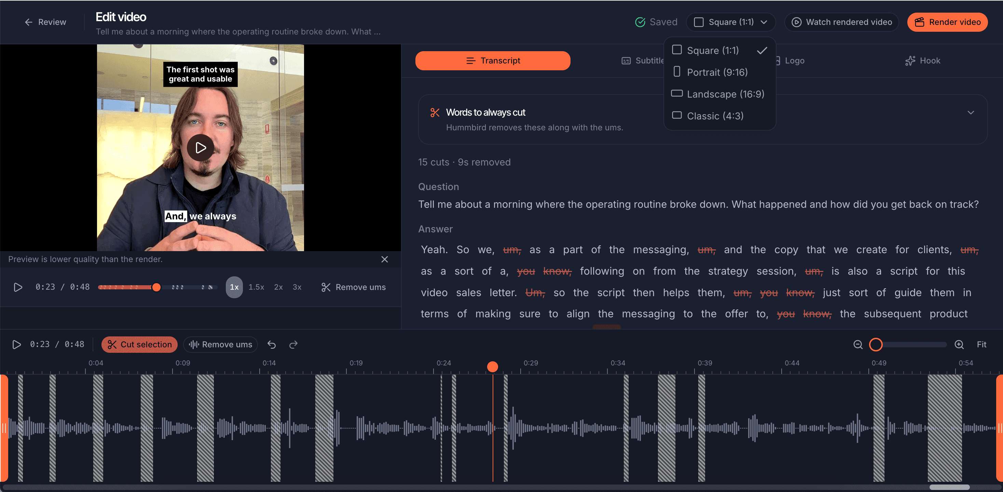This screenshot has height=492, width=1003.
Task: Switch to the Transcript tab
Action: pyautogui.click(x=493, y=61)
